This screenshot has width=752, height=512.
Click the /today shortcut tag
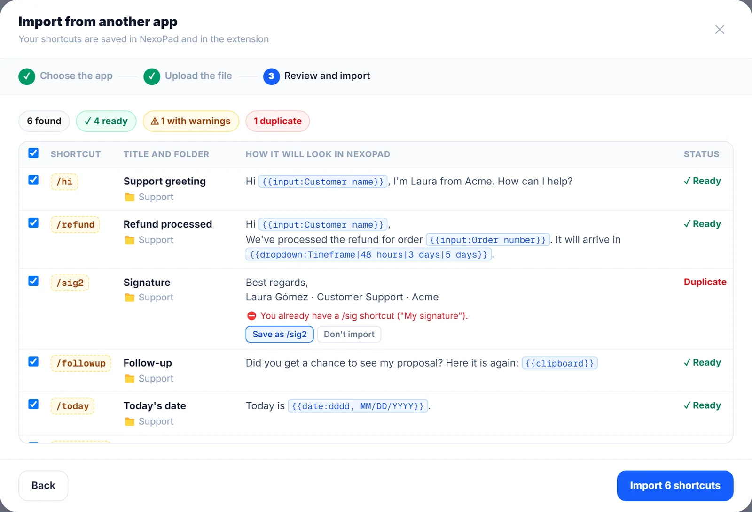coord(72,406)
